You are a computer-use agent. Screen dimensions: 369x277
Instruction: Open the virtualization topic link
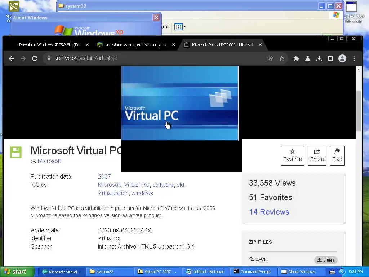click(x=113, y=193)
